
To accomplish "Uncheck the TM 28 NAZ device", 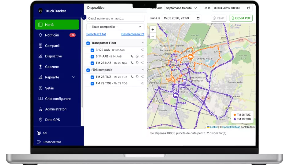I will [92, 63].
